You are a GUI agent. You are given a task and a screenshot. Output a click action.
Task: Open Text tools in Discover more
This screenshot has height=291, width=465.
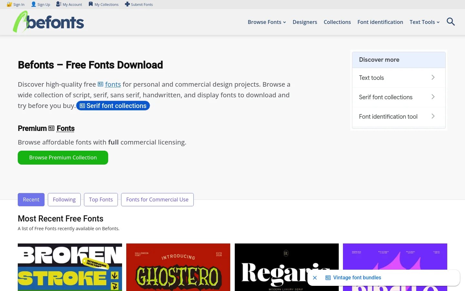[x=399, y=78]
